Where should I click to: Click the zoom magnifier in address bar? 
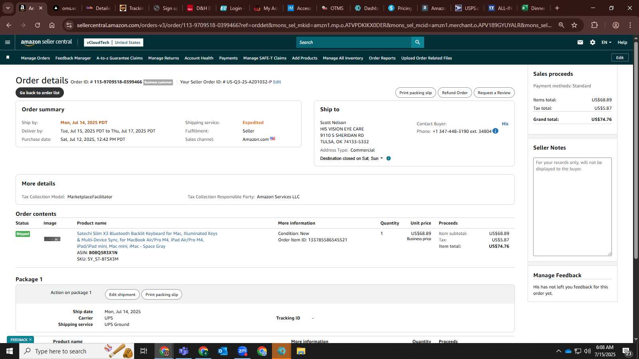561,25
